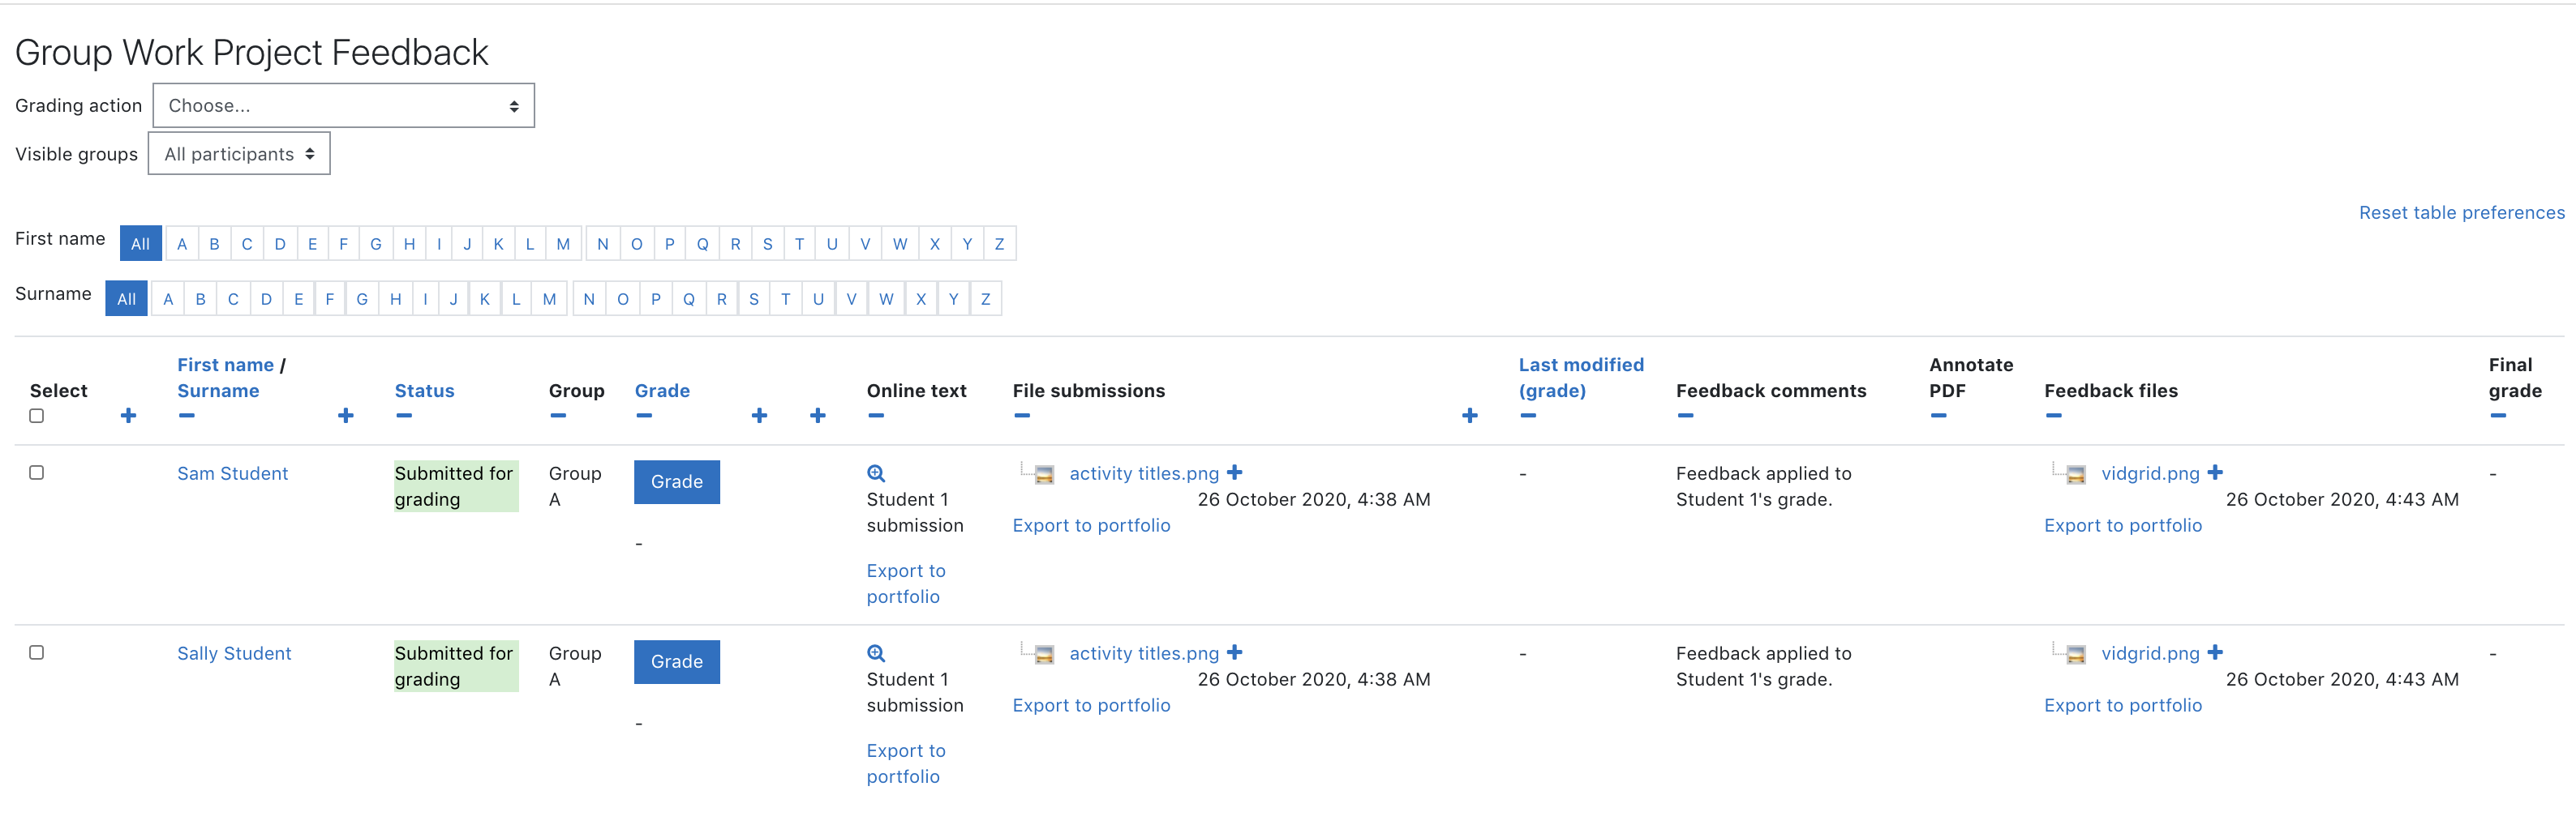Click Sam's activity titles.png file icon
The image size is (2576, 825).
[x=1044, y=474]
